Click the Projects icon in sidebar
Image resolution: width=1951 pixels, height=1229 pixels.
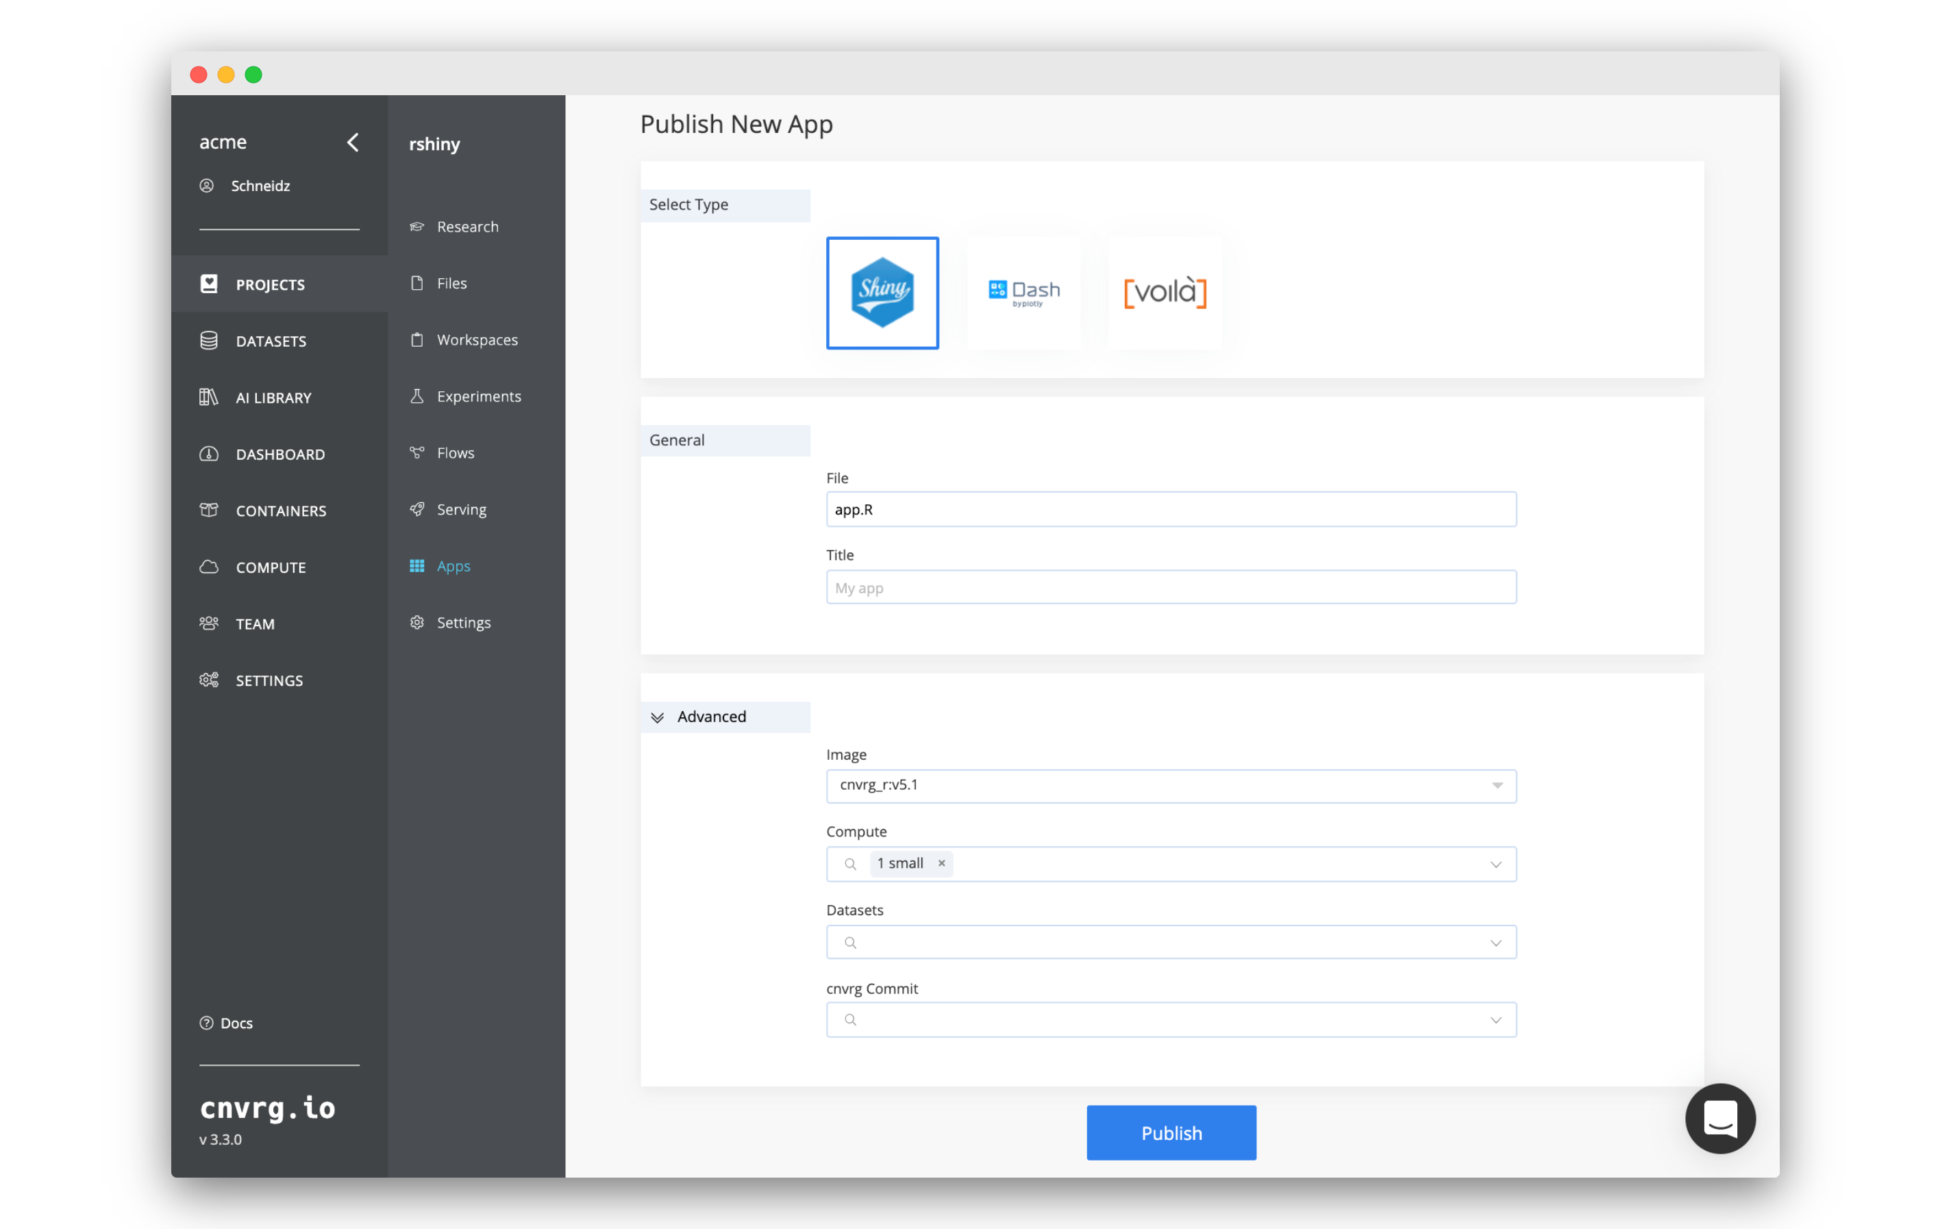click(x=208, y=283)
